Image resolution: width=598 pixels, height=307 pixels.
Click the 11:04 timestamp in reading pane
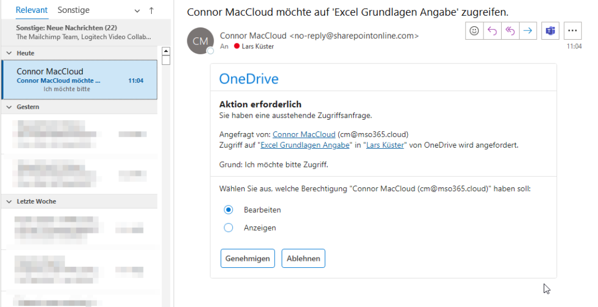tap(574, 46)
